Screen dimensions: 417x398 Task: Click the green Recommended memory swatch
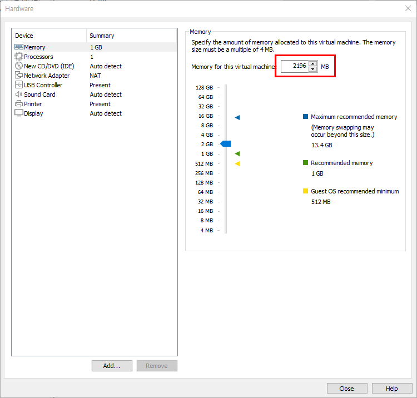(x=305, y=162)
